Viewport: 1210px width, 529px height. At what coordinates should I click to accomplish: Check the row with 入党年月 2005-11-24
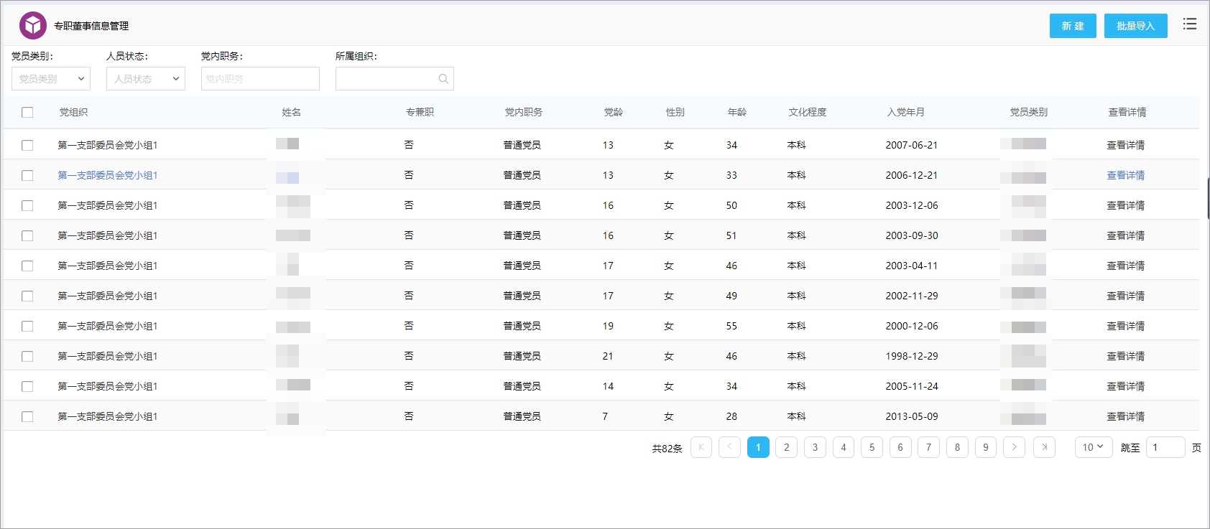pyautogui.click(x=27, y=386)
